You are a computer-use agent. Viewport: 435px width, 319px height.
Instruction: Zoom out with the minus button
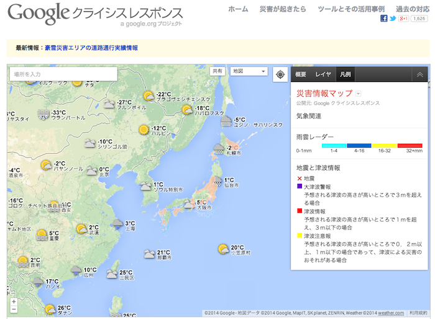(x=14, y=308)
